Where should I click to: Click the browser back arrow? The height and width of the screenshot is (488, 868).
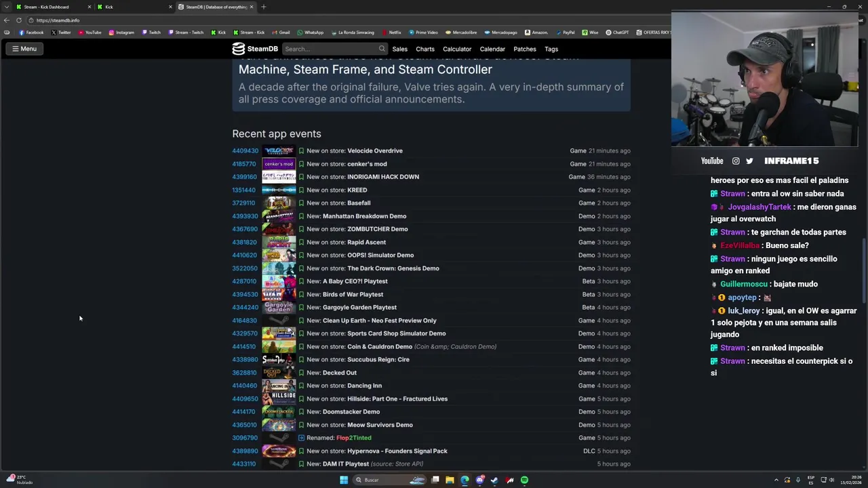pyautogui.click(x=7, y=20)
